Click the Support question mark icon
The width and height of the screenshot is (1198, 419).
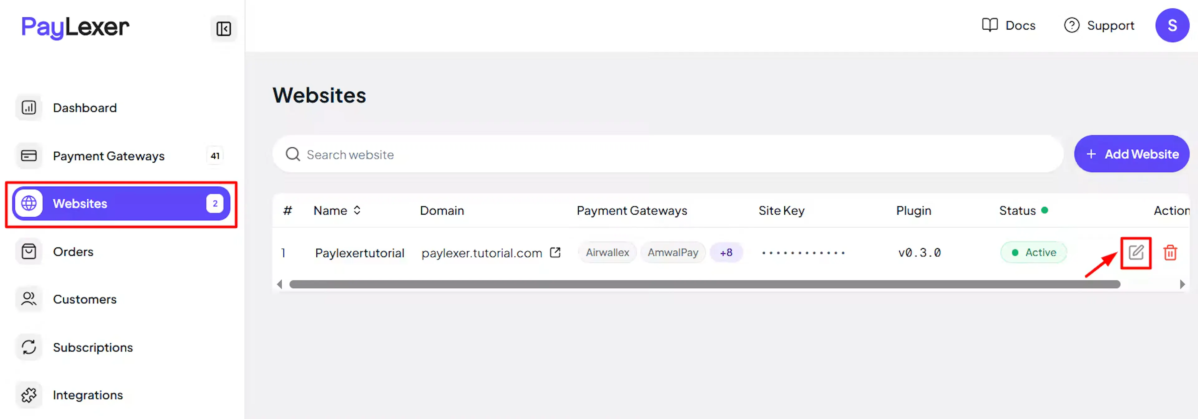1072,25
